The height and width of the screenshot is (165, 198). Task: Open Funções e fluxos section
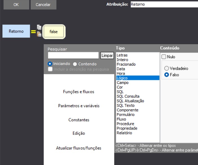79,92
